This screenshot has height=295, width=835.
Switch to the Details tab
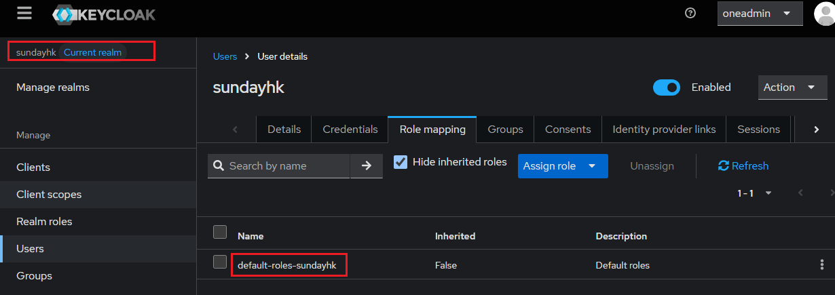tap(284, 130)
